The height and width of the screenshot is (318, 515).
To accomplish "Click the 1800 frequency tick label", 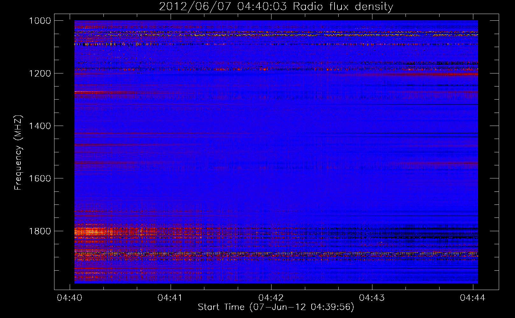I will pyautogui.click(x=40, y=231).
